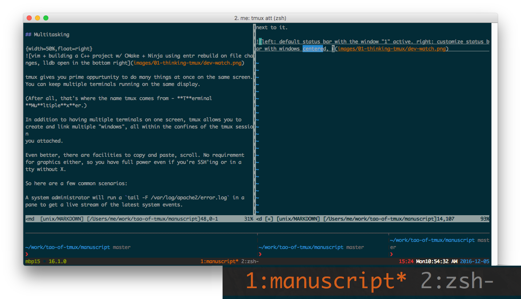Click the line starting 'A system administrator will run'
521x299 pixels.
(135, 198)
